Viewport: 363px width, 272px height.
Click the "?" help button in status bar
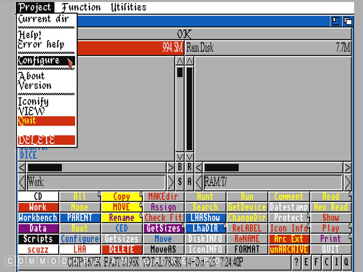(x=296, y=261)
